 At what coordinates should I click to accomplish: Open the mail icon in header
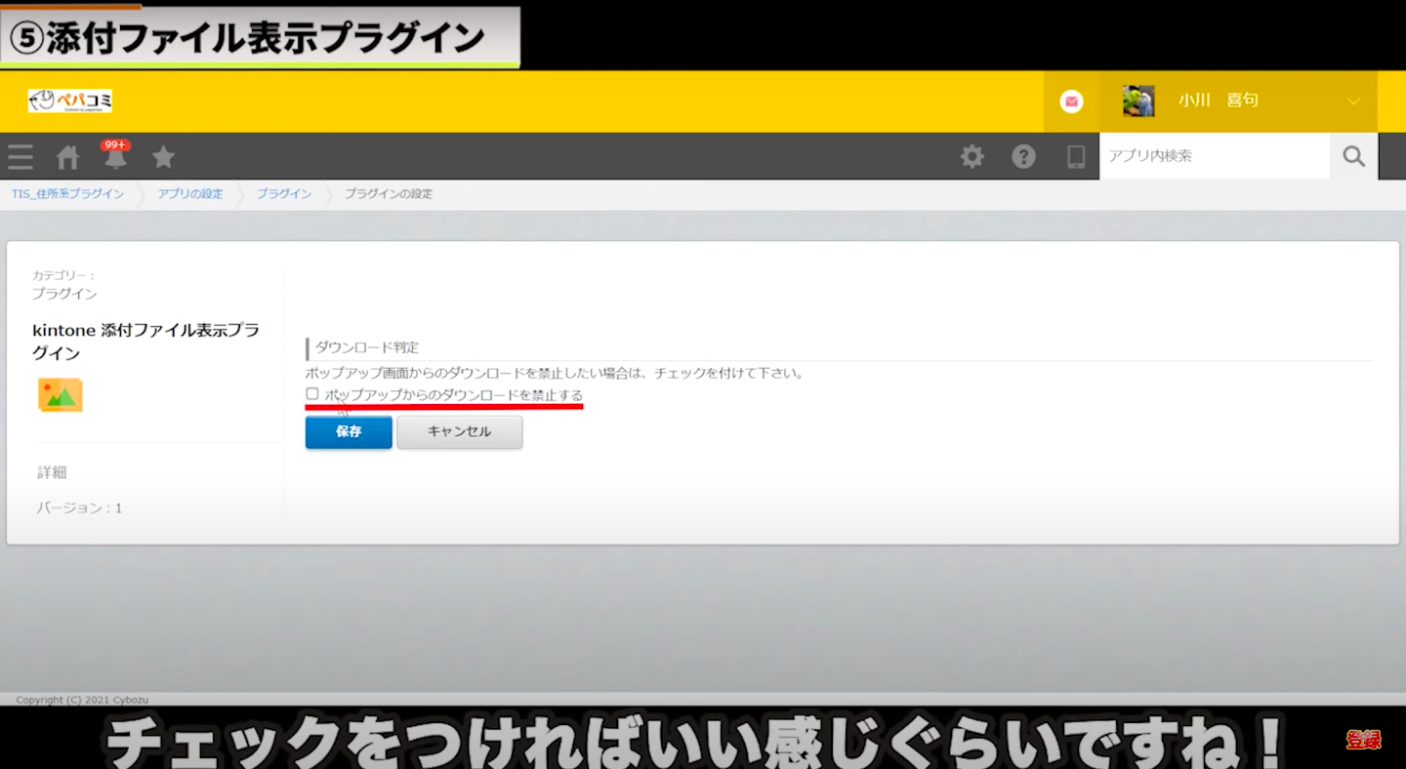[1071, 101]
